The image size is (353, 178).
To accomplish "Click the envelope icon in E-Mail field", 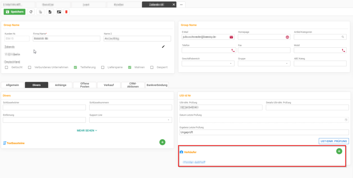I will [x=231, y=37].
